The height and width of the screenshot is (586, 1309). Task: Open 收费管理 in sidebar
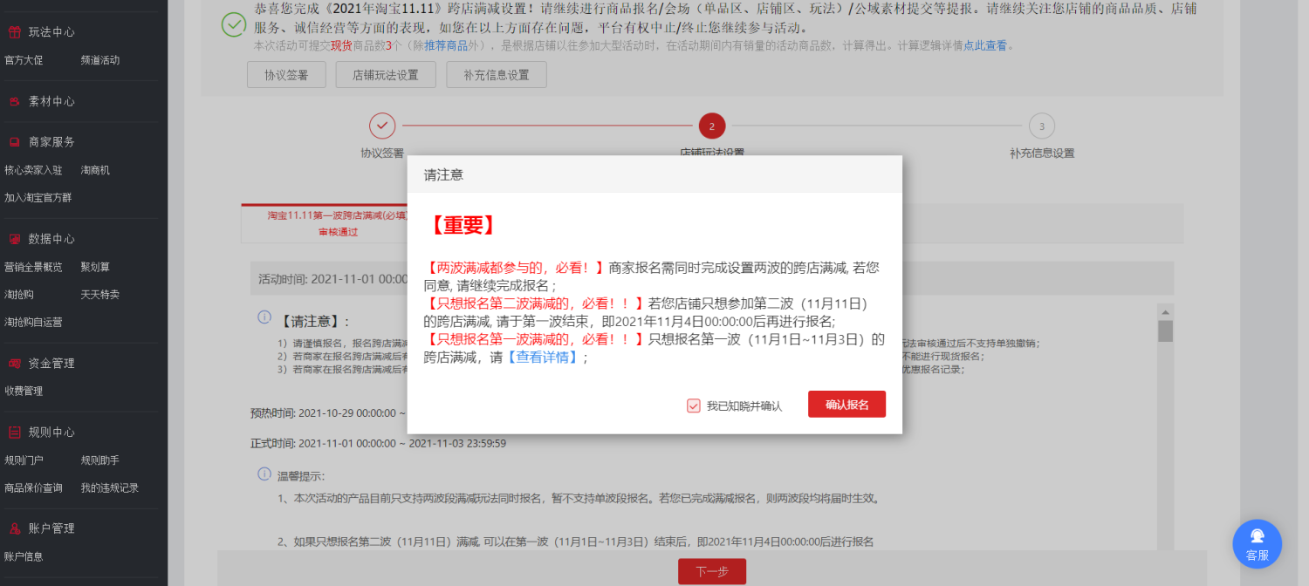[24, 392]
